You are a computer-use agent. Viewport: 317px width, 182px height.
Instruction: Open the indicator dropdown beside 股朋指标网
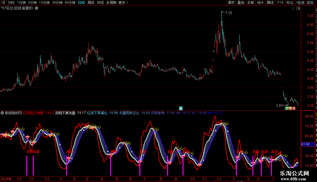coord(2,113)
